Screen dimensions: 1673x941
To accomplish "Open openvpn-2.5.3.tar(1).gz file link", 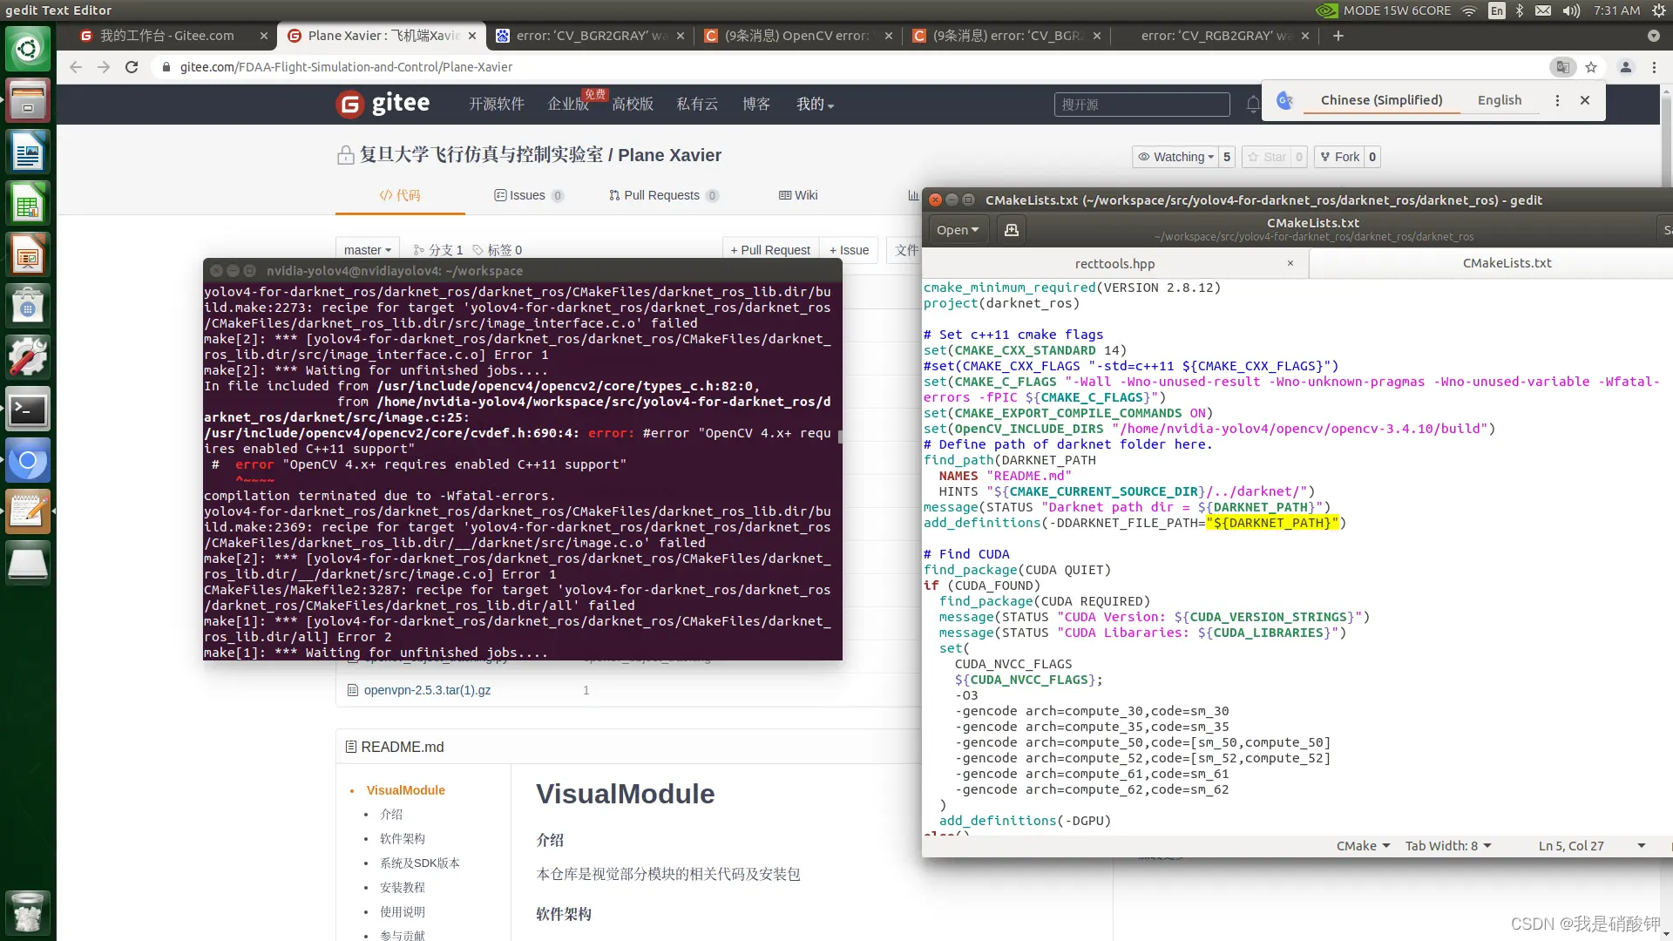I will (427, 690).
